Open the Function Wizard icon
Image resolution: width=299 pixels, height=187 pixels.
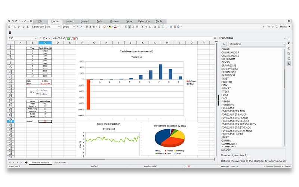40,38
